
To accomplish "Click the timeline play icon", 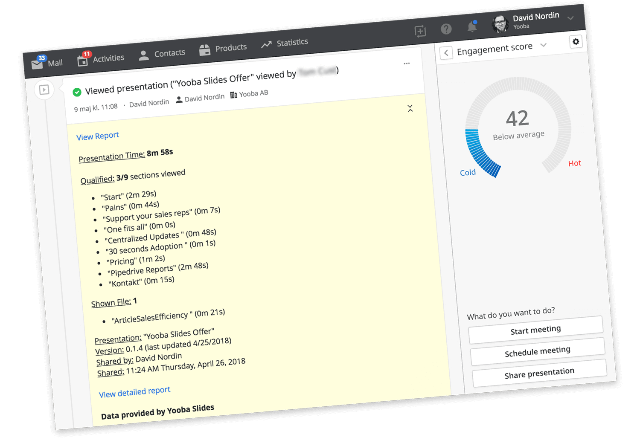I will point(44,90).
